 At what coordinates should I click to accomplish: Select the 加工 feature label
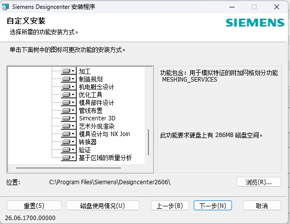pyautogui.click(x=85, y=71)
